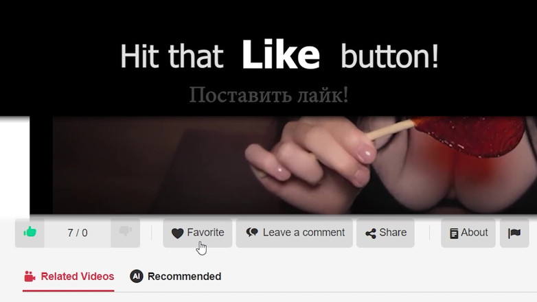
Task: Click the "Hit that" overlay text
Action: (x=172, y=56)
